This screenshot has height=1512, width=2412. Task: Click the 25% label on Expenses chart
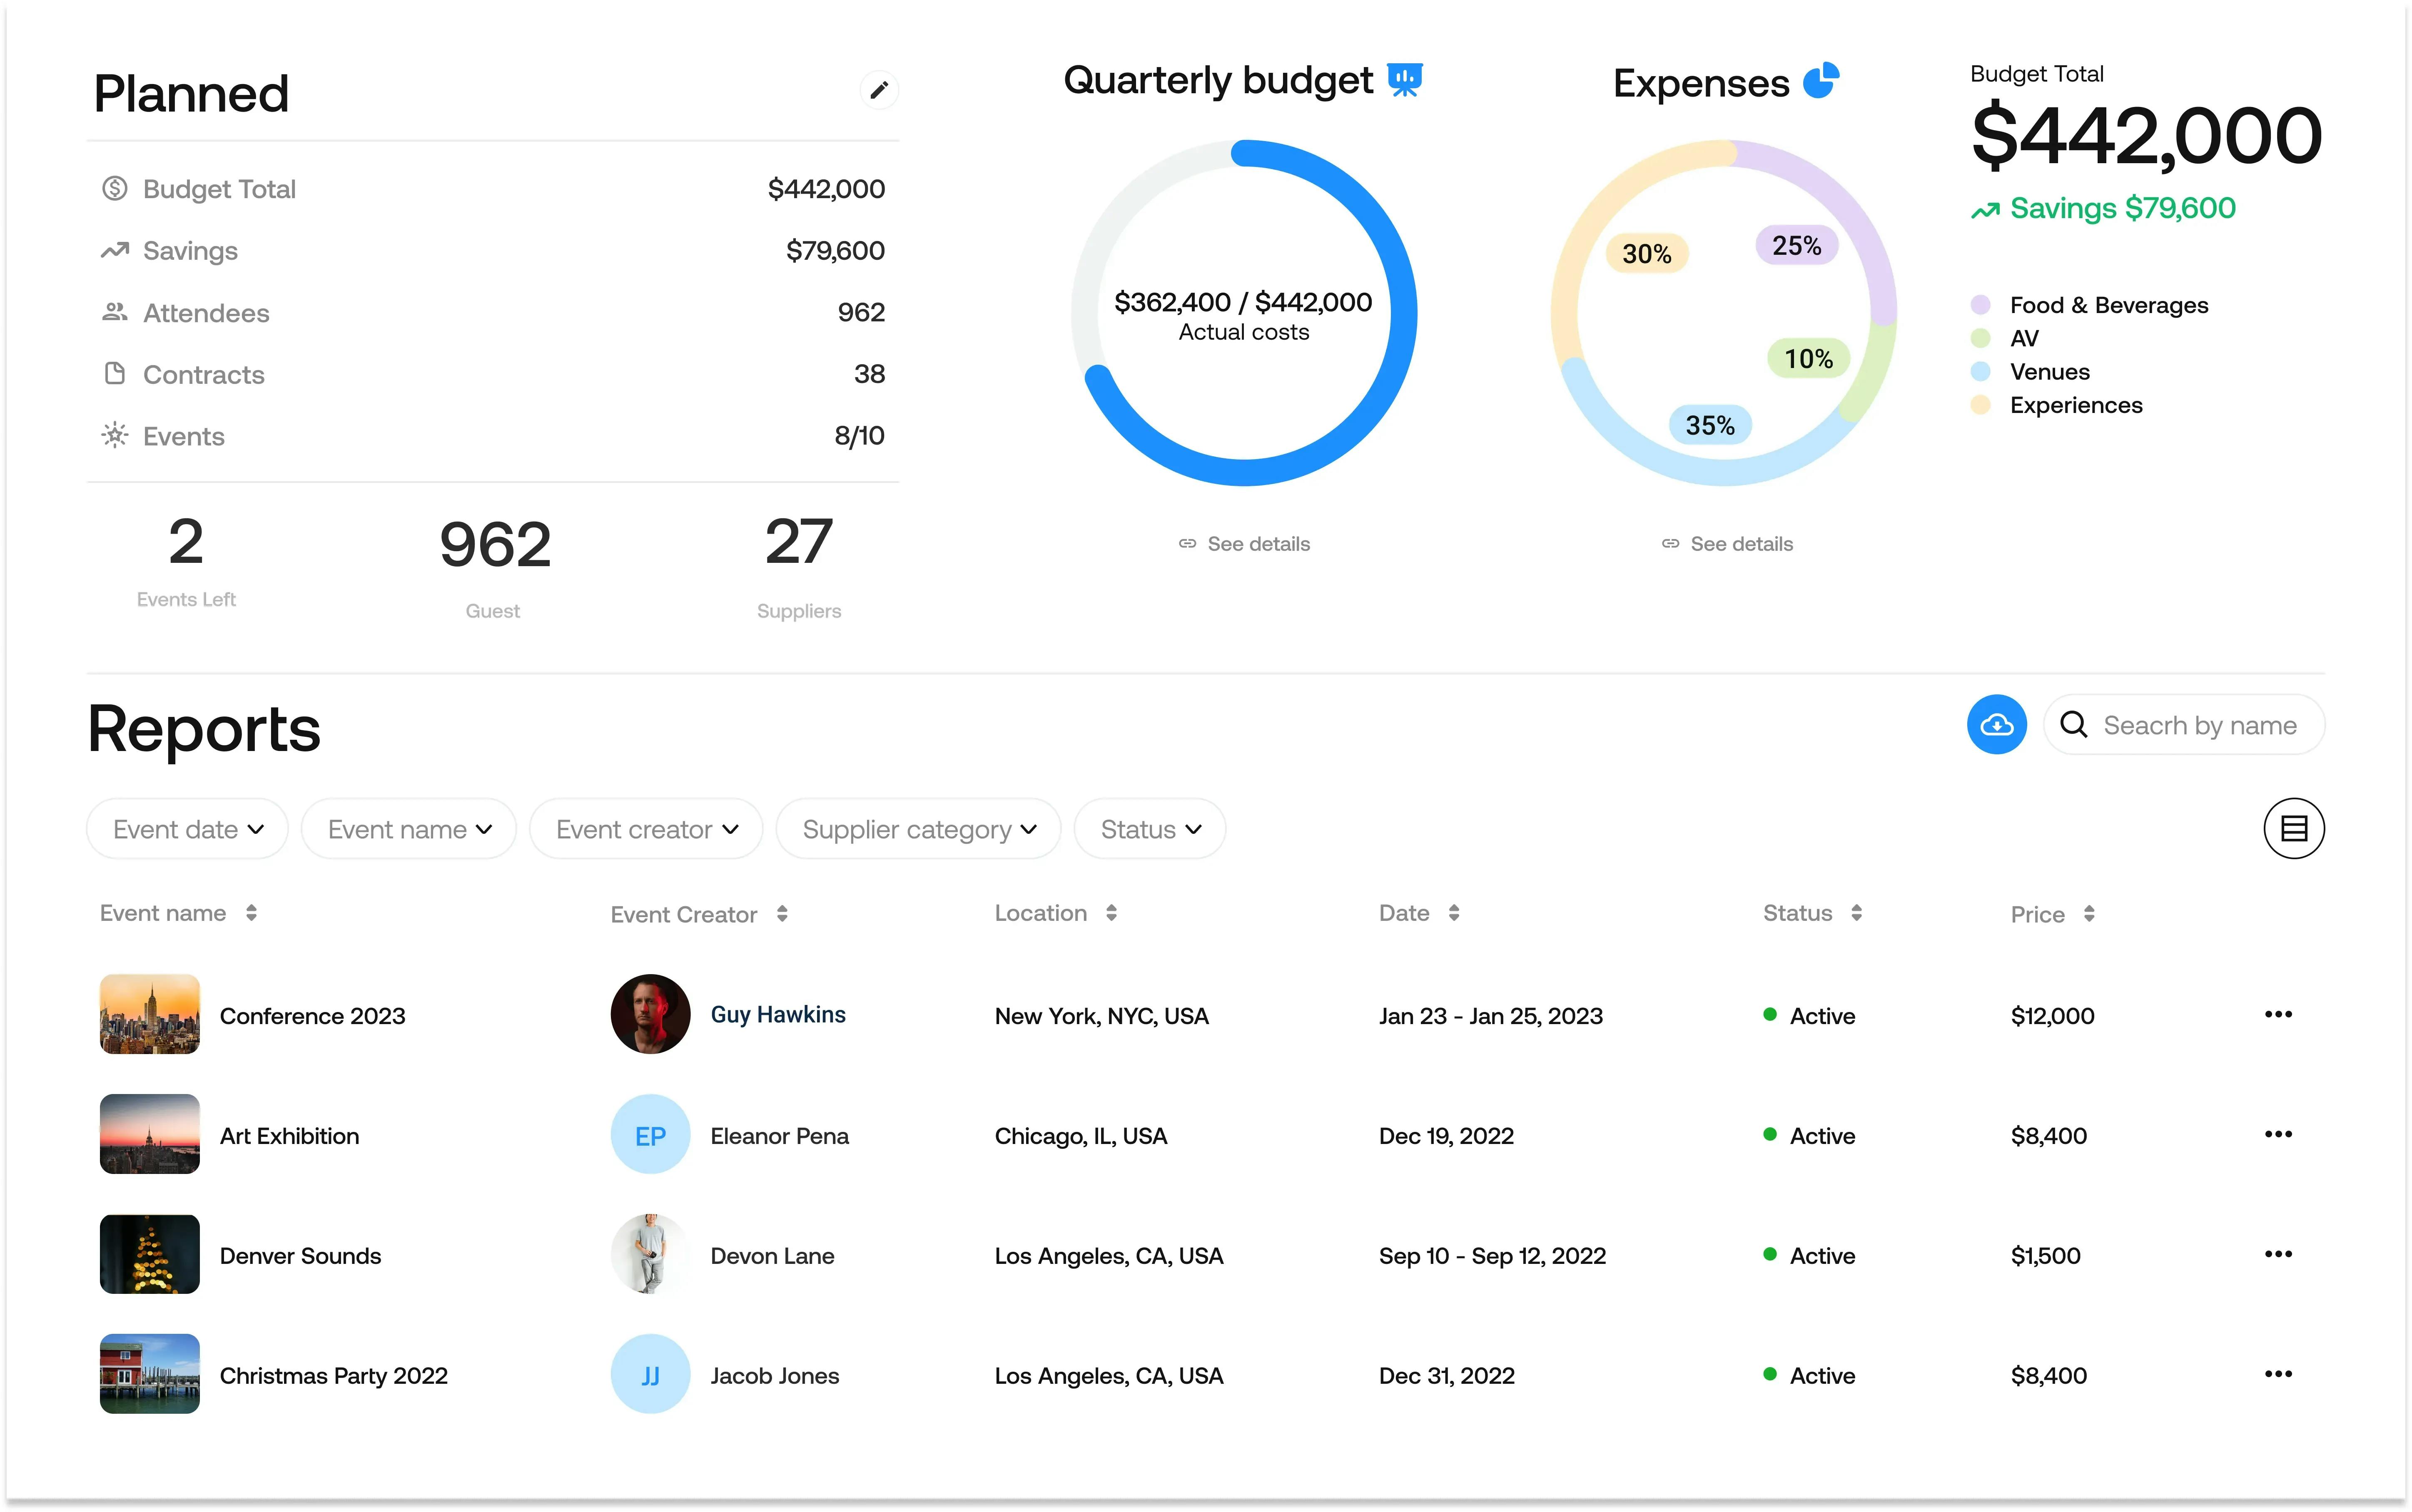pyautogui.click(x=1797, y=245)
